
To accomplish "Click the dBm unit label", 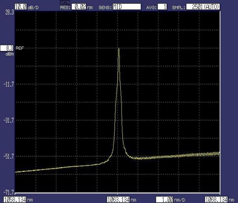I will pos(9,54).
